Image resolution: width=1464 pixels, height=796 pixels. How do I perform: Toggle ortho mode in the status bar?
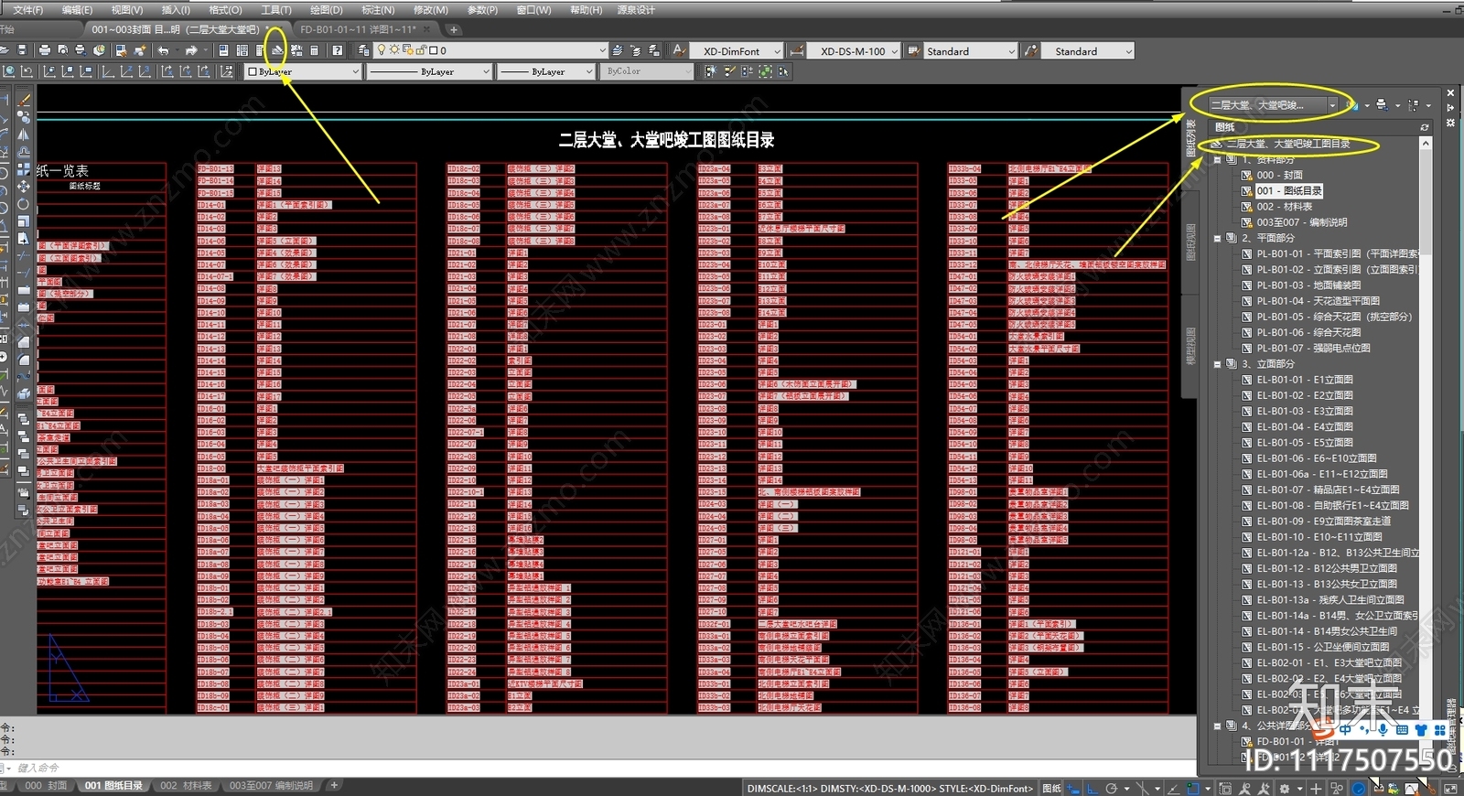click(x=1092, y=788)
